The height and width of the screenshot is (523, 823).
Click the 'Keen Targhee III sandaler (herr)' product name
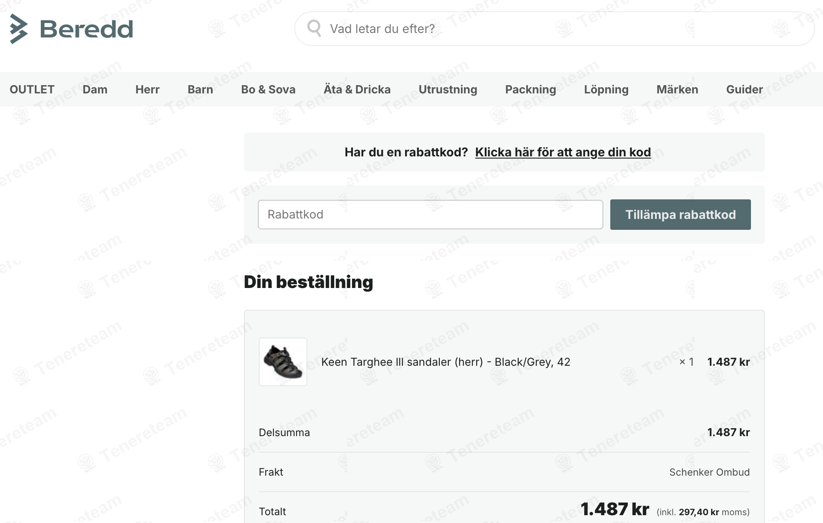point(446,362)
